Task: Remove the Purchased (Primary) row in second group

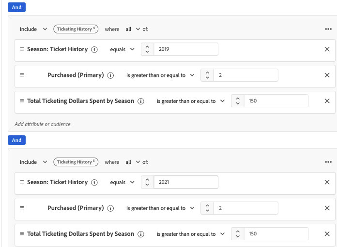Action: pyautogui.click(x=327, y=208)
